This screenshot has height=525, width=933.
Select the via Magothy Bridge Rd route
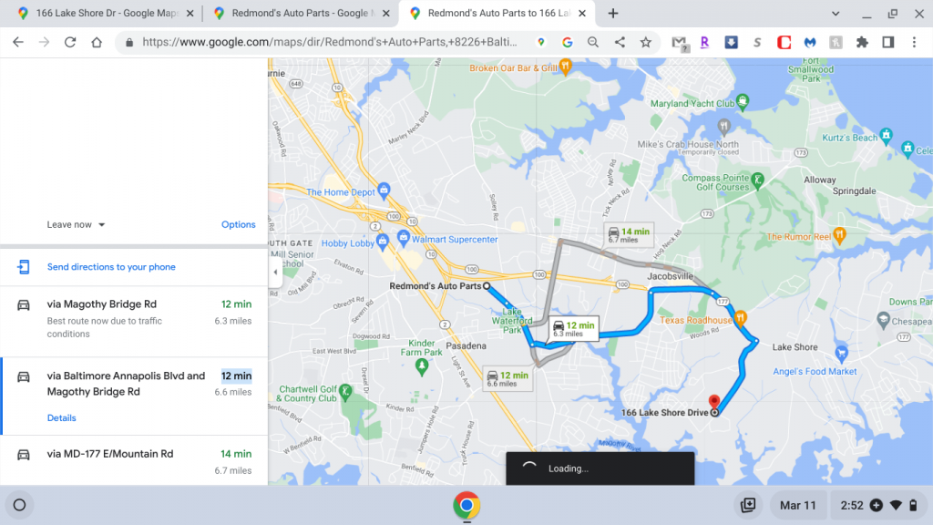coord(134,319)
